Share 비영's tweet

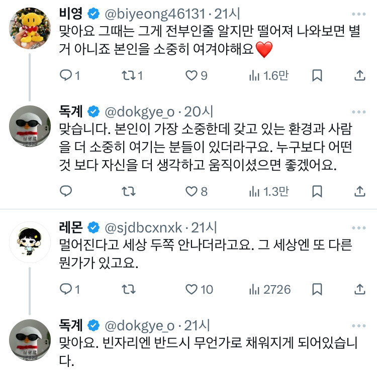click(x=360, y=76)
